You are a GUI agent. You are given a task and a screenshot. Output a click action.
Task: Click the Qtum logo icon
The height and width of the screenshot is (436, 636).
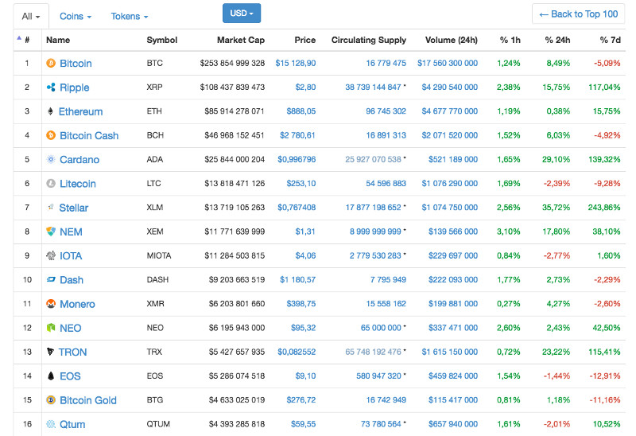(51, 424)
